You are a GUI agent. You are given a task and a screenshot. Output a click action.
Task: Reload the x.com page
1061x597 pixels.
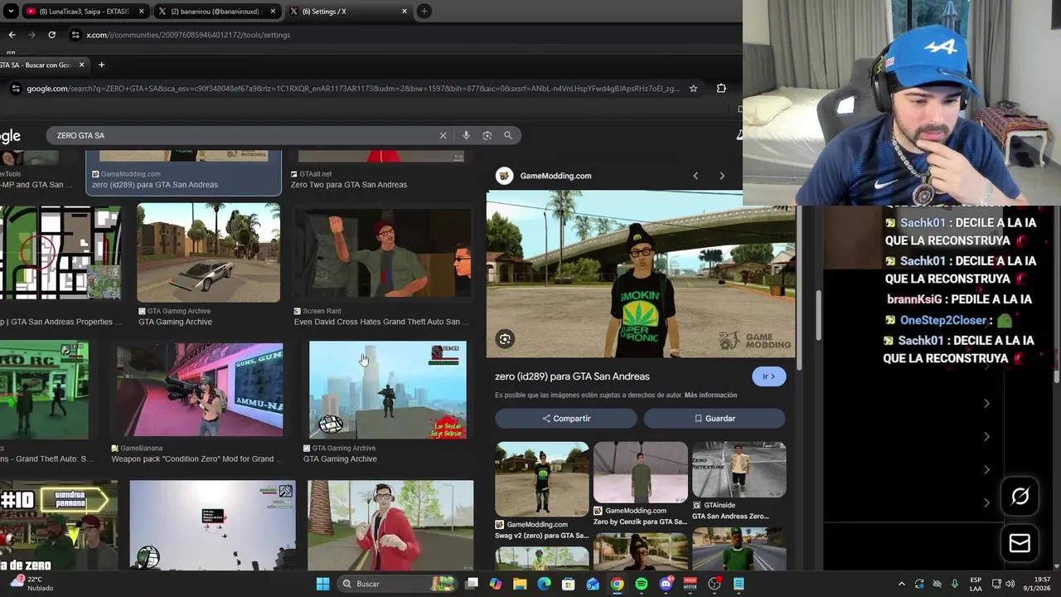[51, 35]
